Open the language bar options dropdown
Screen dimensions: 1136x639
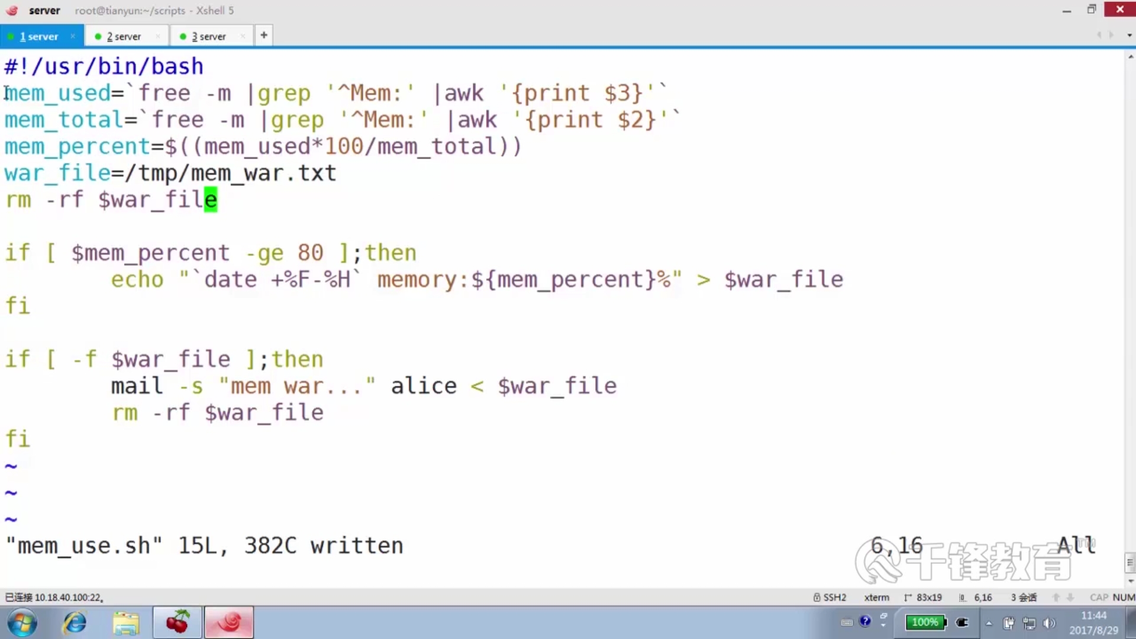click(x=883, y=625)
